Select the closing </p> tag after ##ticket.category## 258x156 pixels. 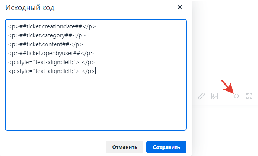click(x=79, y=35)
